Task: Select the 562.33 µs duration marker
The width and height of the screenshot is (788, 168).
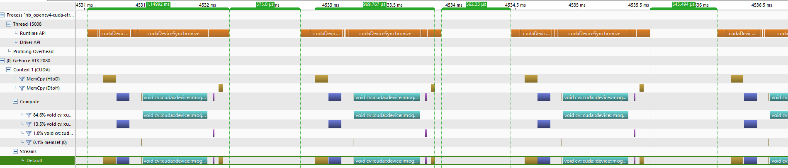Action: [476, 5]
